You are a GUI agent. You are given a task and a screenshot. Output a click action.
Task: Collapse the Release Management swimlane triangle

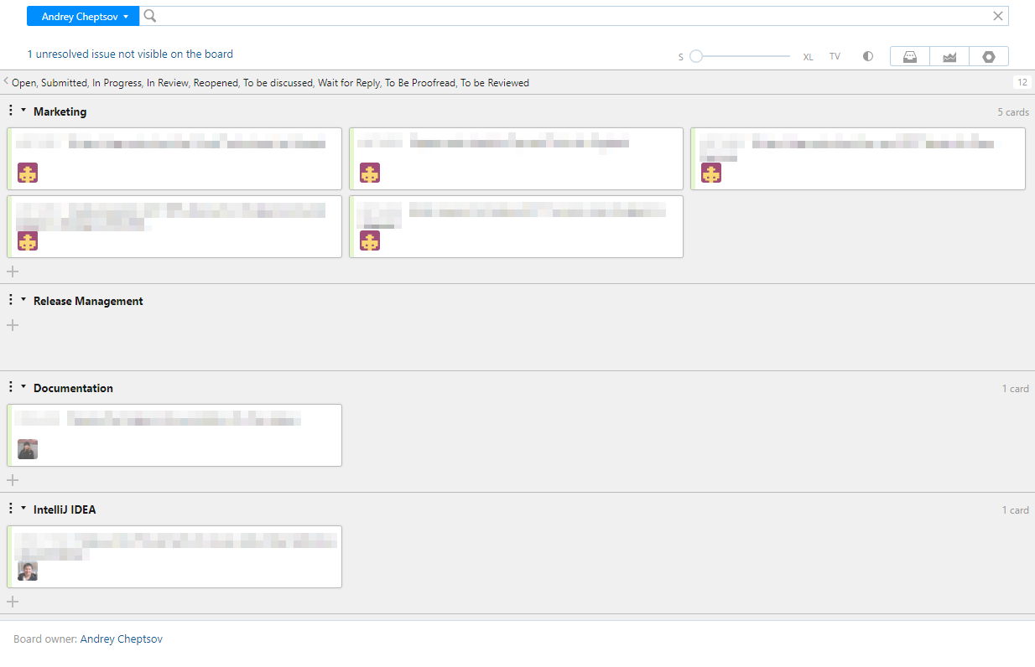coord(23,300)
